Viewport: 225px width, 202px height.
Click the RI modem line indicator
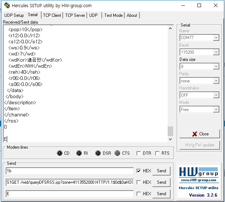[x=79, y=153]
